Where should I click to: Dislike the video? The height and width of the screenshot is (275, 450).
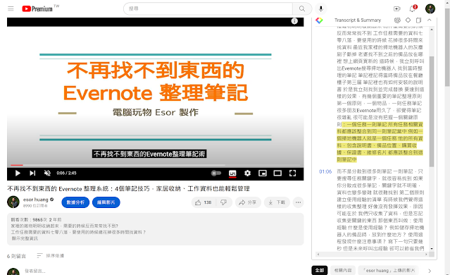point(224,202)
